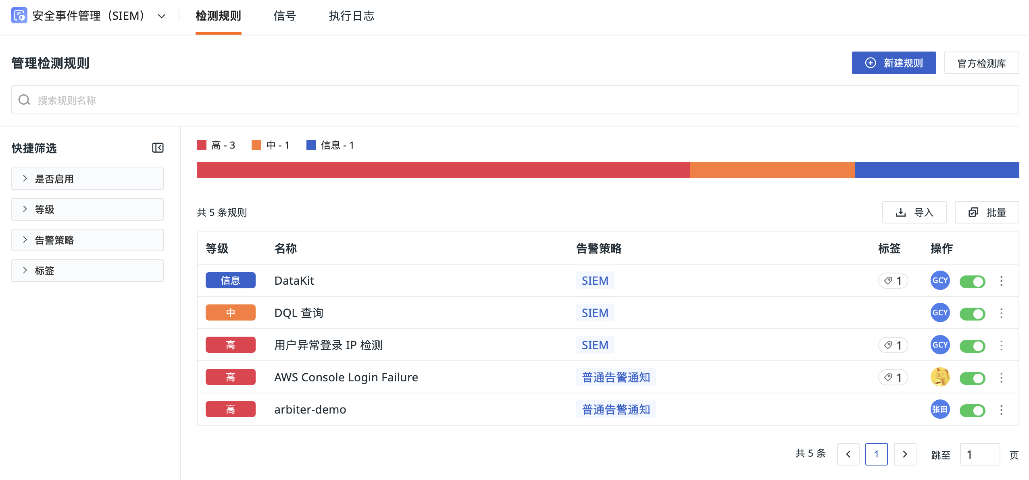The width and height of the screenshot is (1029, 480).
Task: Open more options menu for DataKit
Action: (x=1001, y=281)
